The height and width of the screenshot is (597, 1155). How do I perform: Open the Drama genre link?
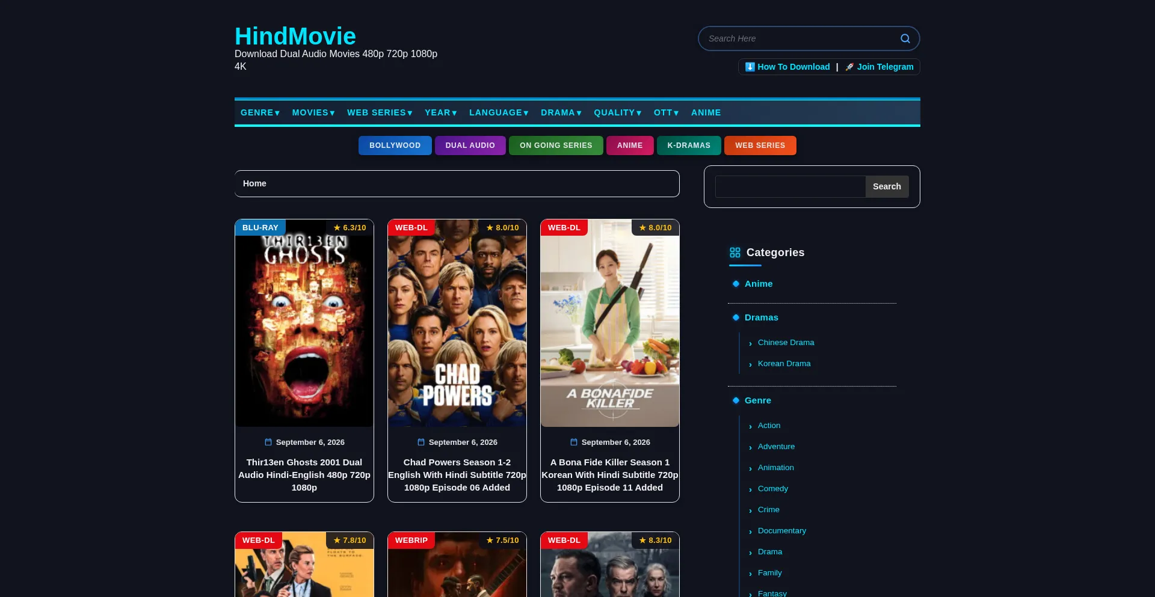click(x=770, y=552)
